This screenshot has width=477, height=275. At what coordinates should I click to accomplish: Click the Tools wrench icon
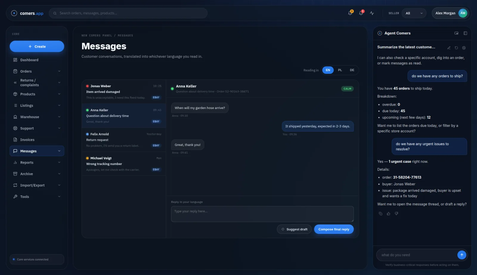[x=15, y=197]
